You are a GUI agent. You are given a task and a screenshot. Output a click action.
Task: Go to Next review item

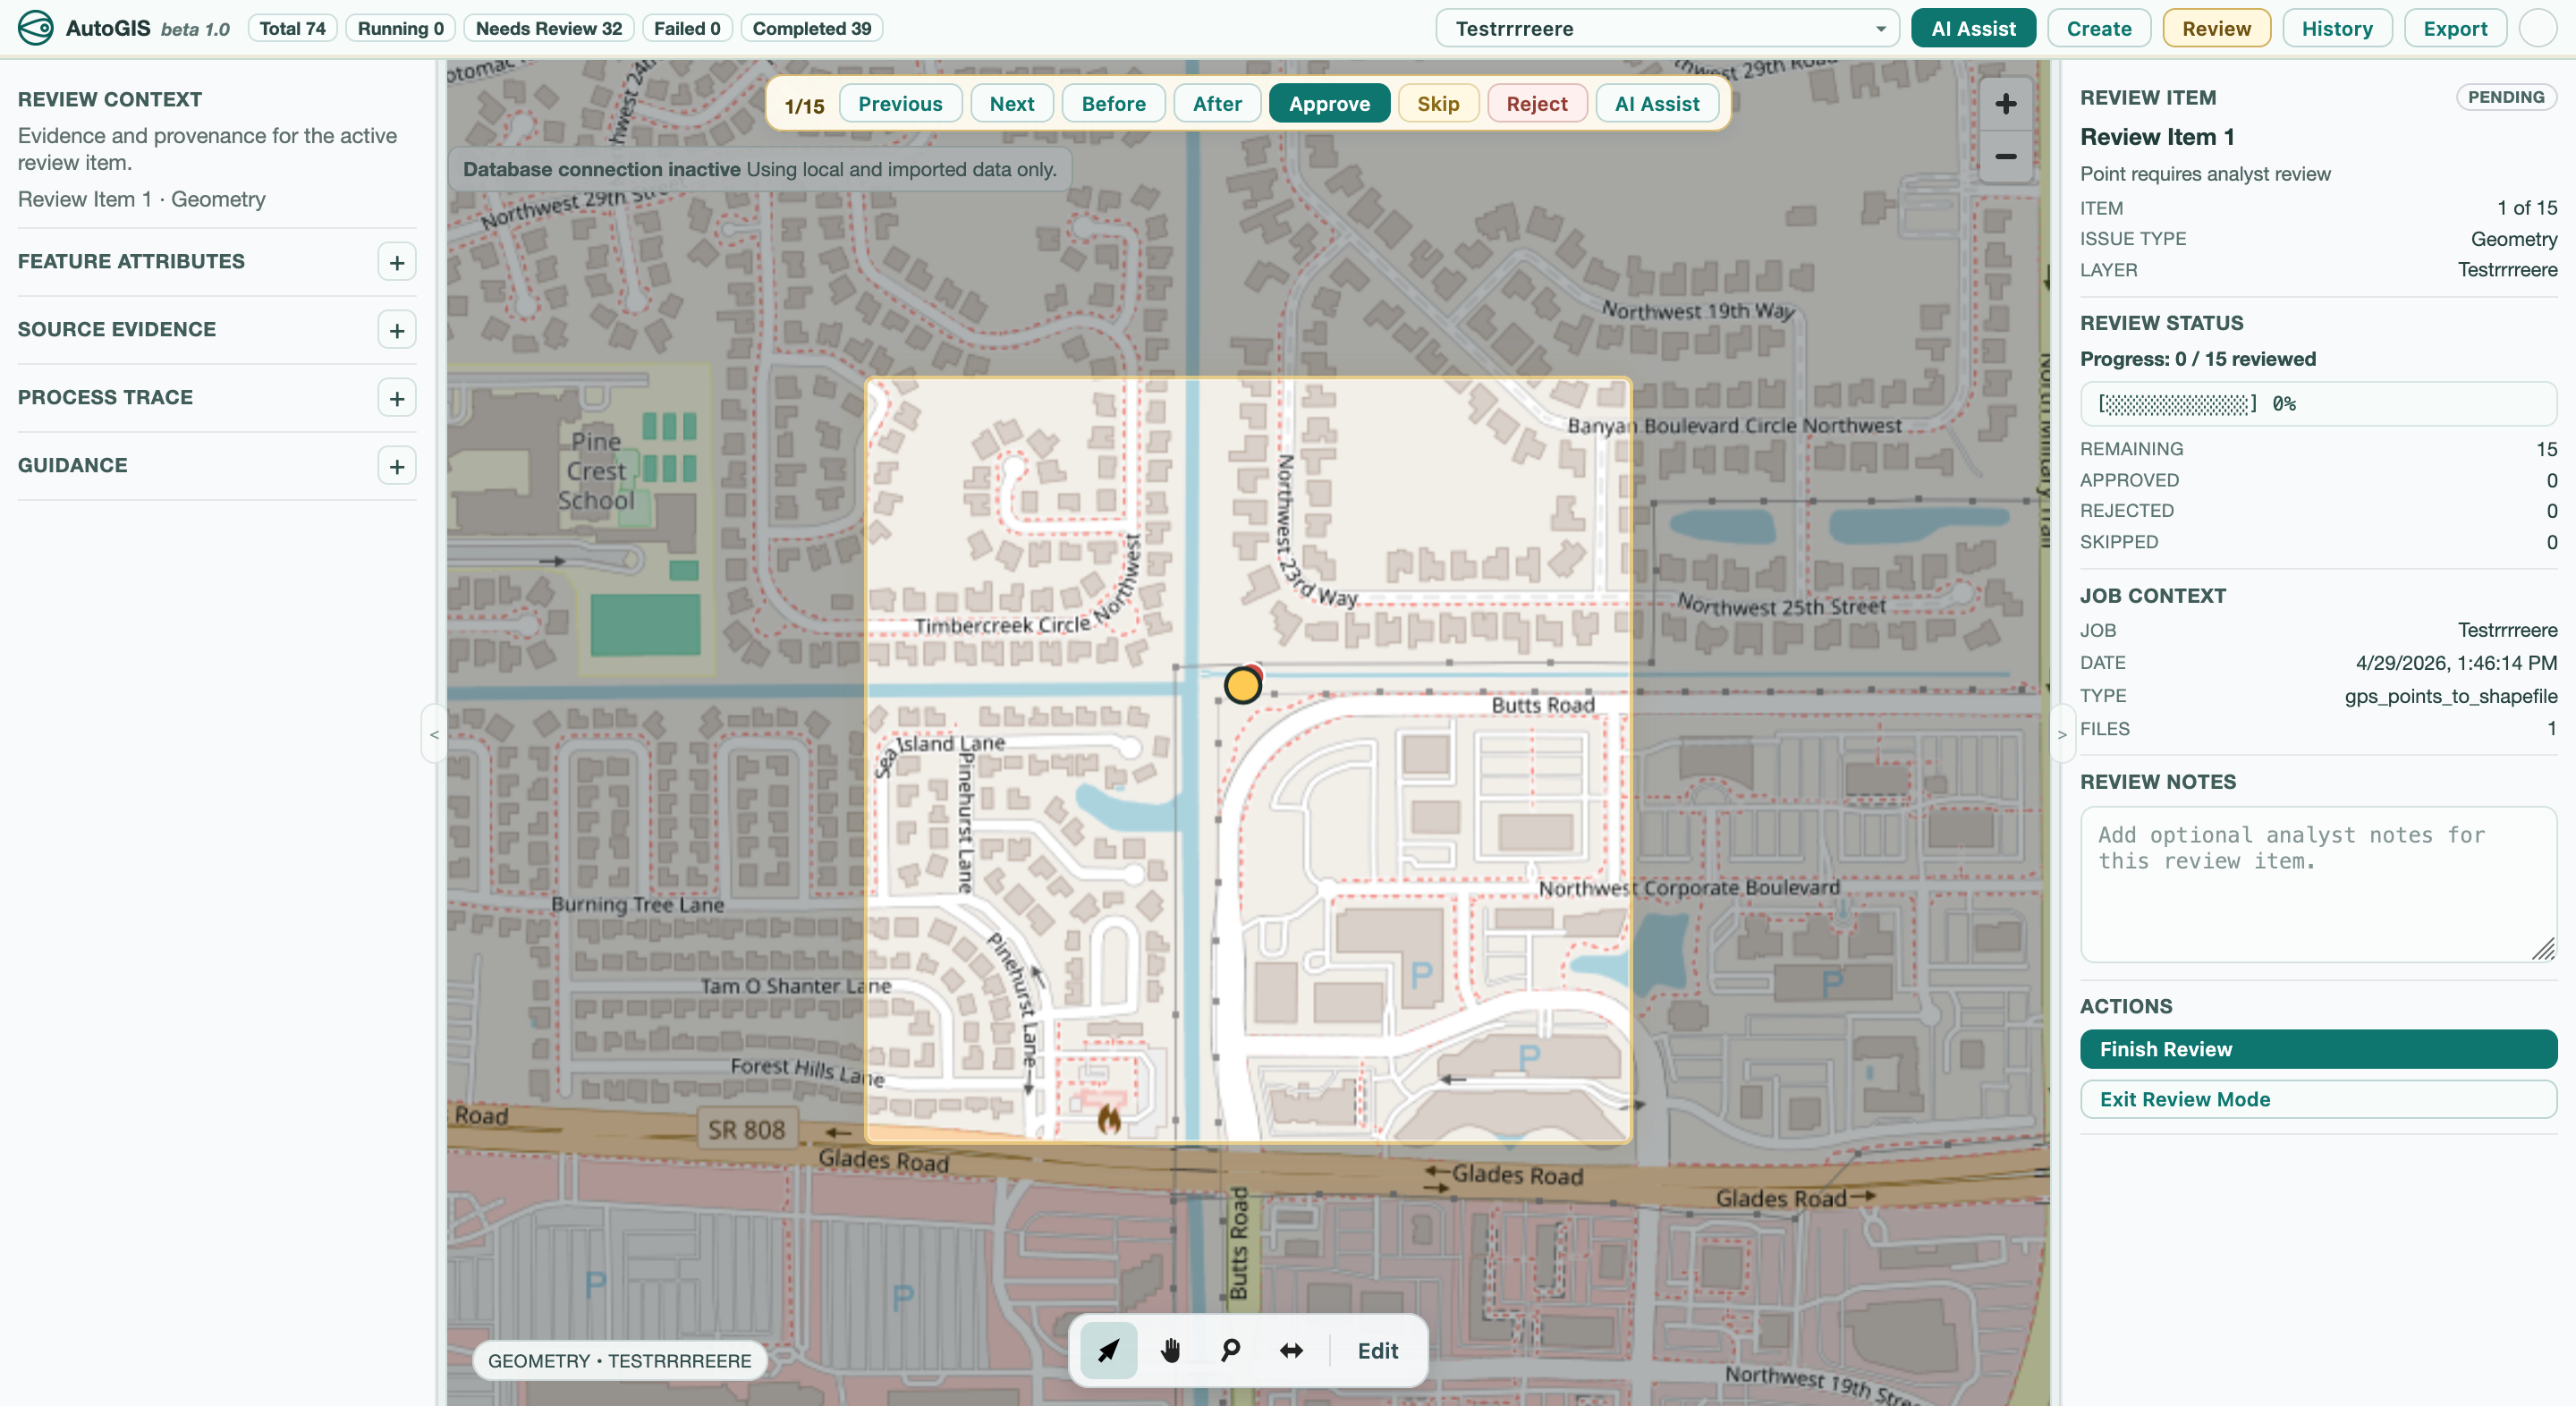click(x=1012, y=104)
